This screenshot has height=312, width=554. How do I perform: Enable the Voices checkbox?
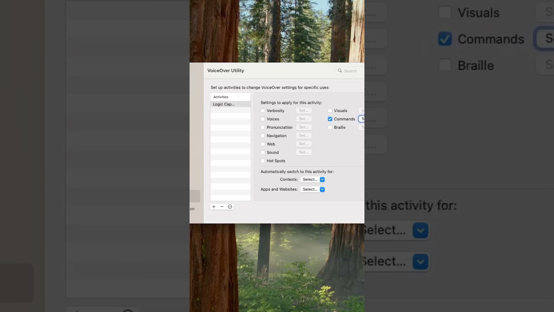click(x=263, y=119)
